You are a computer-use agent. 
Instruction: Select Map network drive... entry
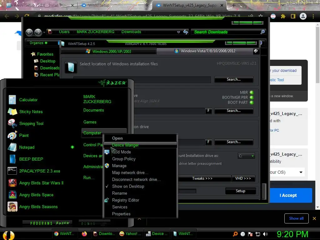tap(130, 172)
